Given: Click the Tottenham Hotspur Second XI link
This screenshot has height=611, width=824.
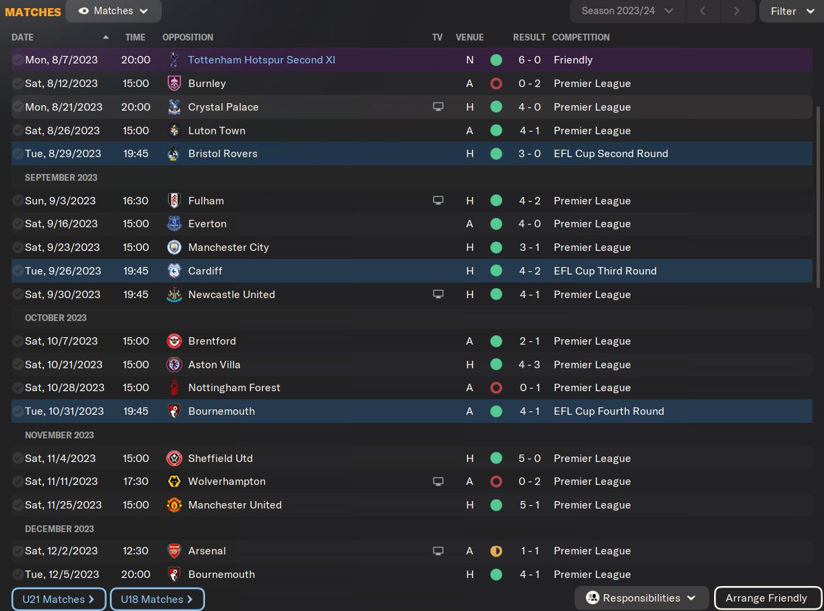Looking at the screenshot, I should click(262, 60).
